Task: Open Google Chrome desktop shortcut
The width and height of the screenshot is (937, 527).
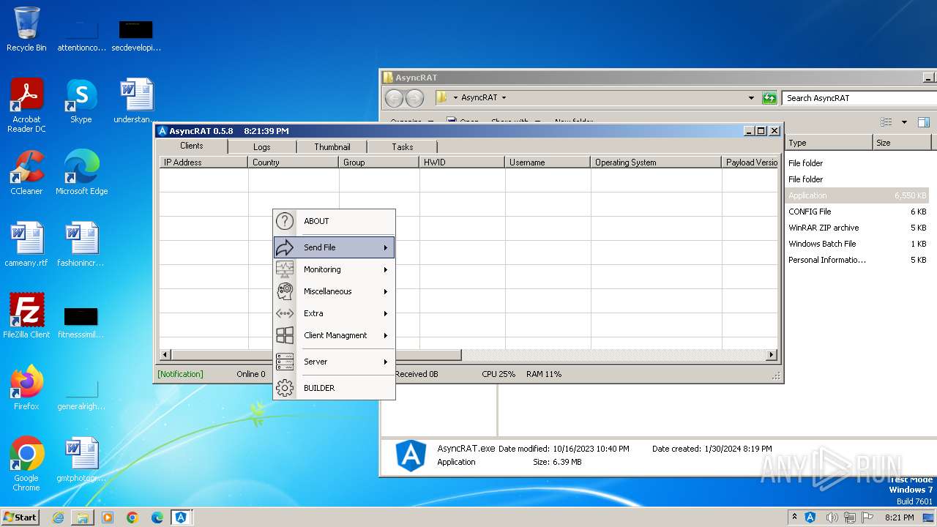Action: point(26,464)
